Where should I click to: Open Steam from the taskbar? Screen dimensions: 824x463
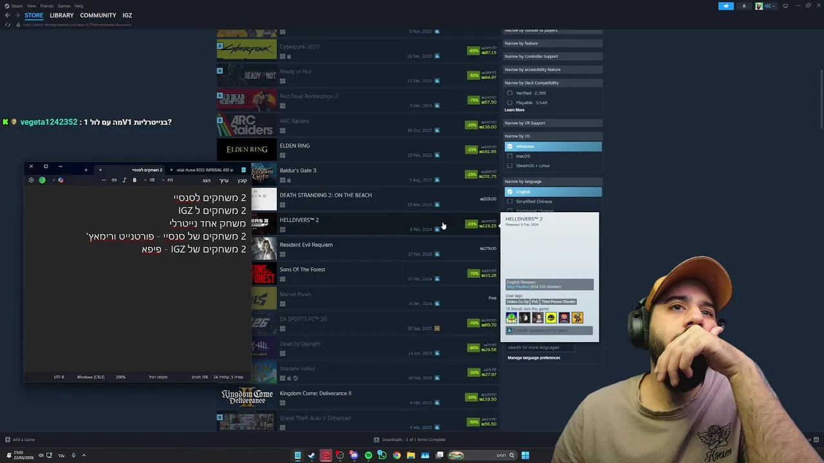pyautogui.click(x=312, y=455)
